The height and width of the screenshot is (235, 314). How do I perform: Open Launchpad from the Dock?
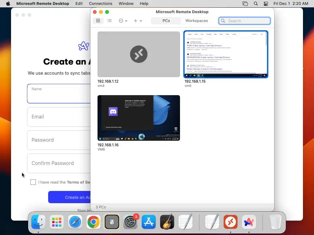[x=57, y=222]
